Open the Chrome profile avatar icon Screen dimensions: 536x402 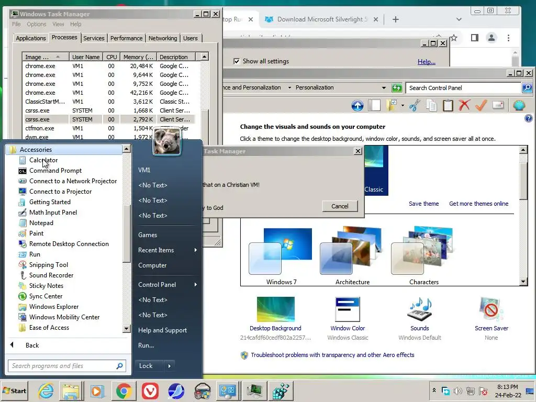[491, 38]
